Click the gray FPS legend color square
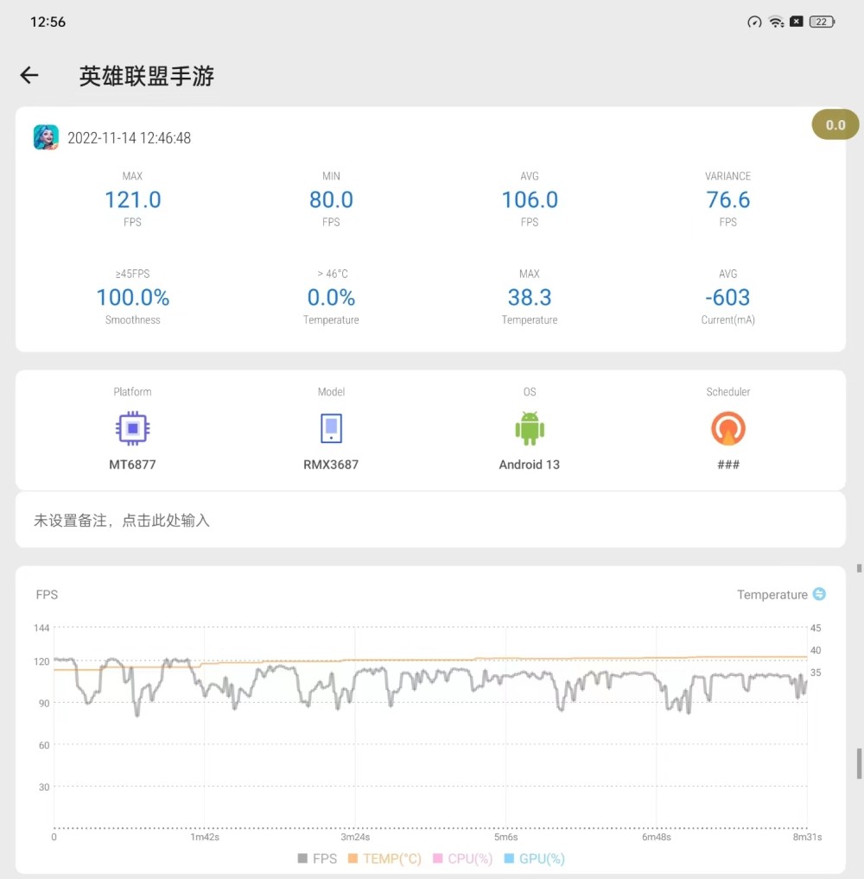 [x=302, y=858]
